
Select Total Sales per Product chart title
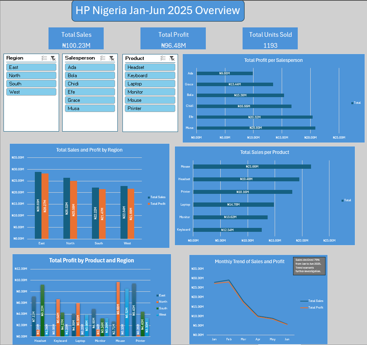(x=265, y=152)
